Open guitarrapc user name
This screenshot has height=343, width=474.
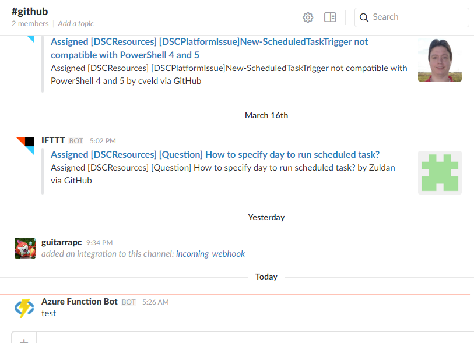61,242
